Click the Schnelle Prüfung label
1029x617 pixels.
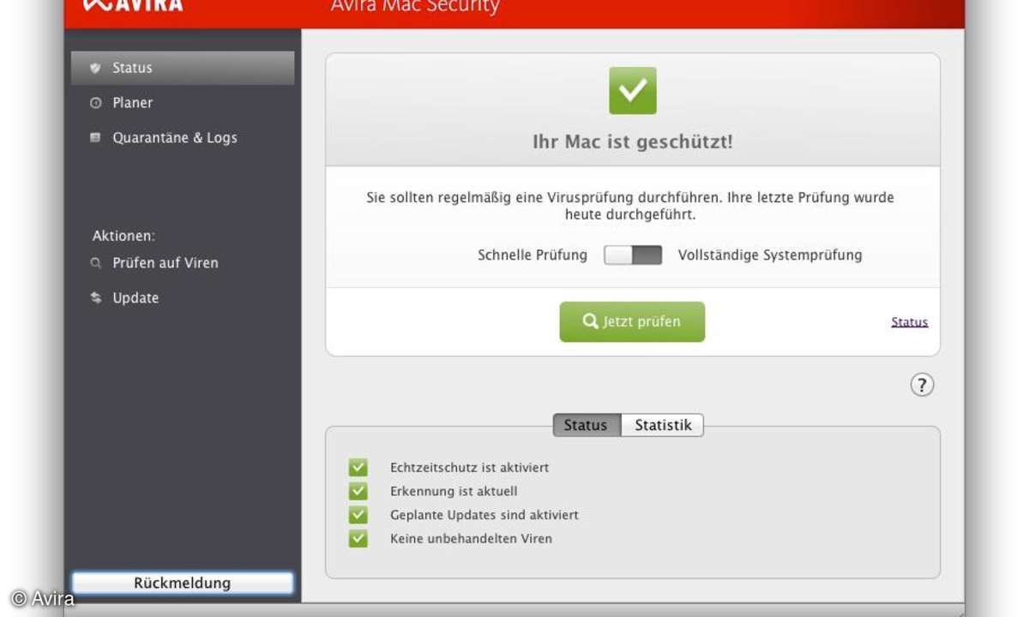[533, 255]
